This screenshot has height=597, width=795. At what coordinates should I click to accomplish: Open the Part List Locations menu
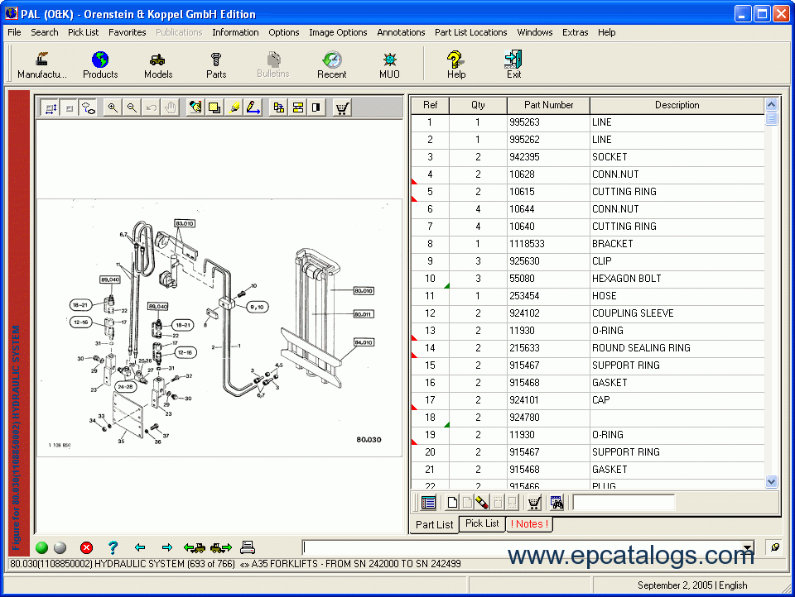point(471,32)
